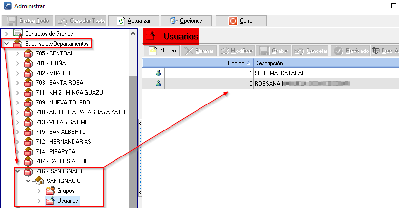Image resolution: width=399 pixels, height=208 pixels.
Task: Click the 709 - NUEVA TOLEDO branch icon
Action: [28, 103]
